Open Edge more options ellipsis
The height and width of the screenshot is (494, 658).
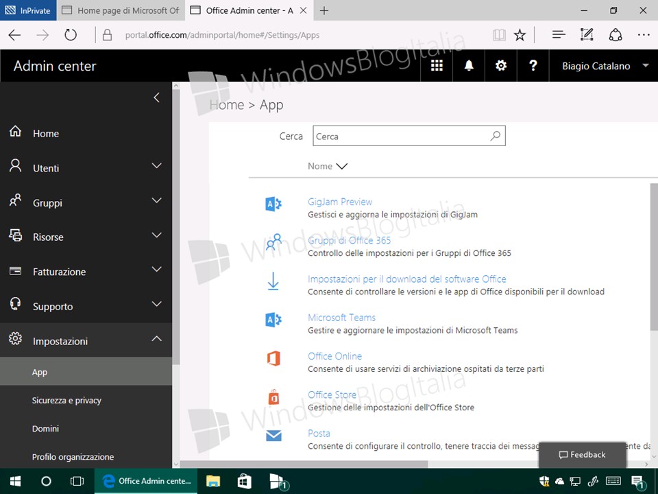644,35
